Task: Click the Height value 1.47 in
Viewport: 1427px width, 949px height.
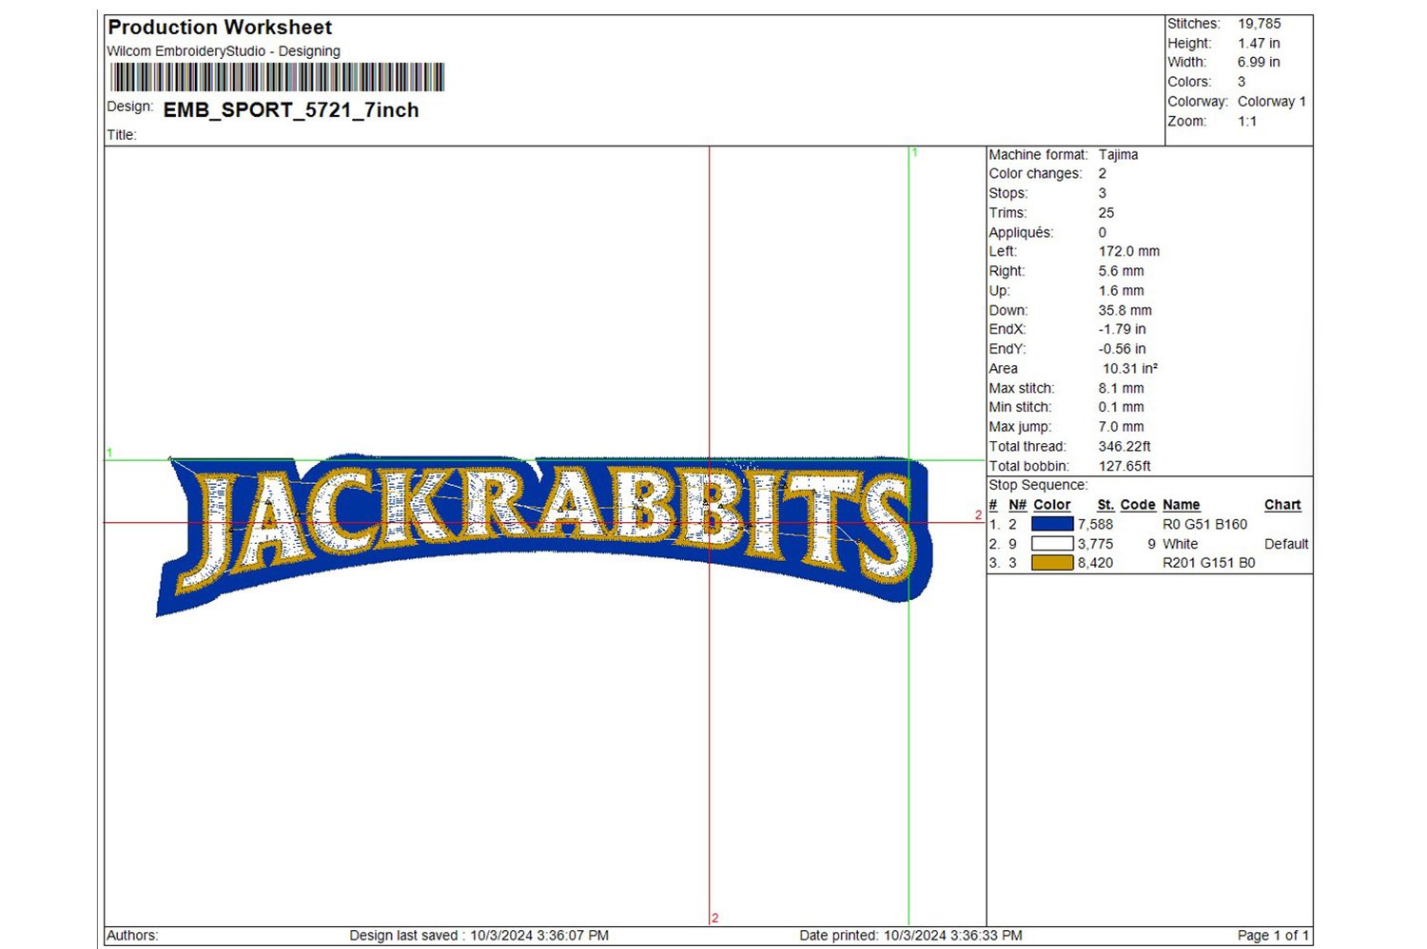Action: coord(1259,44)
